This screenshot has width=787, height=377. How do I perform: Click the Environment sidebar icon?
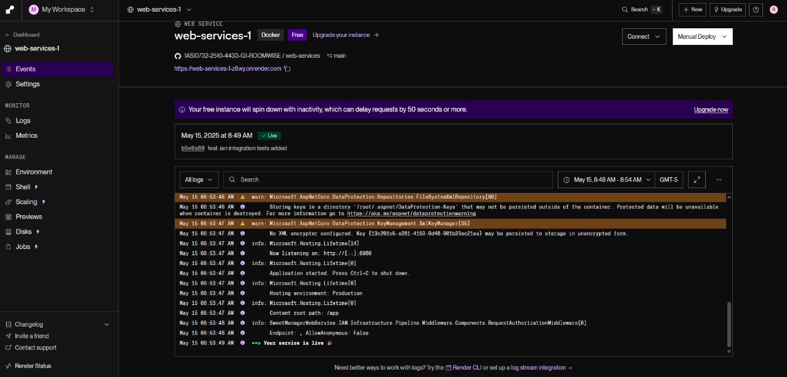[9, 172]
